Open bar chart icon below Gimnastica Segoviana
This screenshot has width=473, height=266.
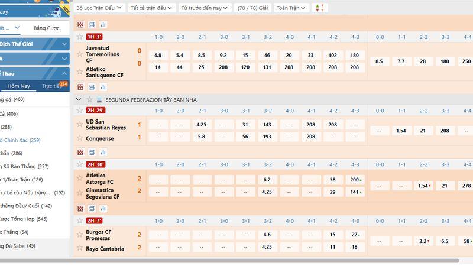(x=103, y=208)
